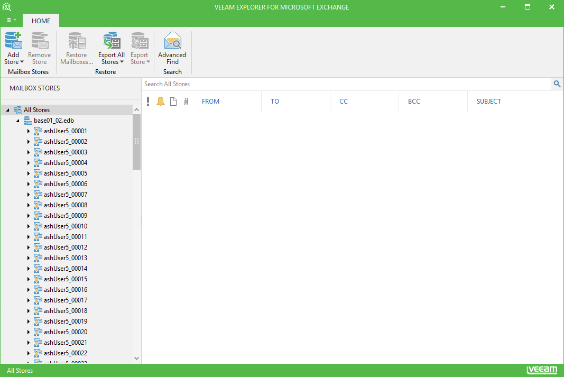The width and height of the screenshot is (564, 377).
Task: Open the Export Store dropdown arrow
Action: (148, 62)
